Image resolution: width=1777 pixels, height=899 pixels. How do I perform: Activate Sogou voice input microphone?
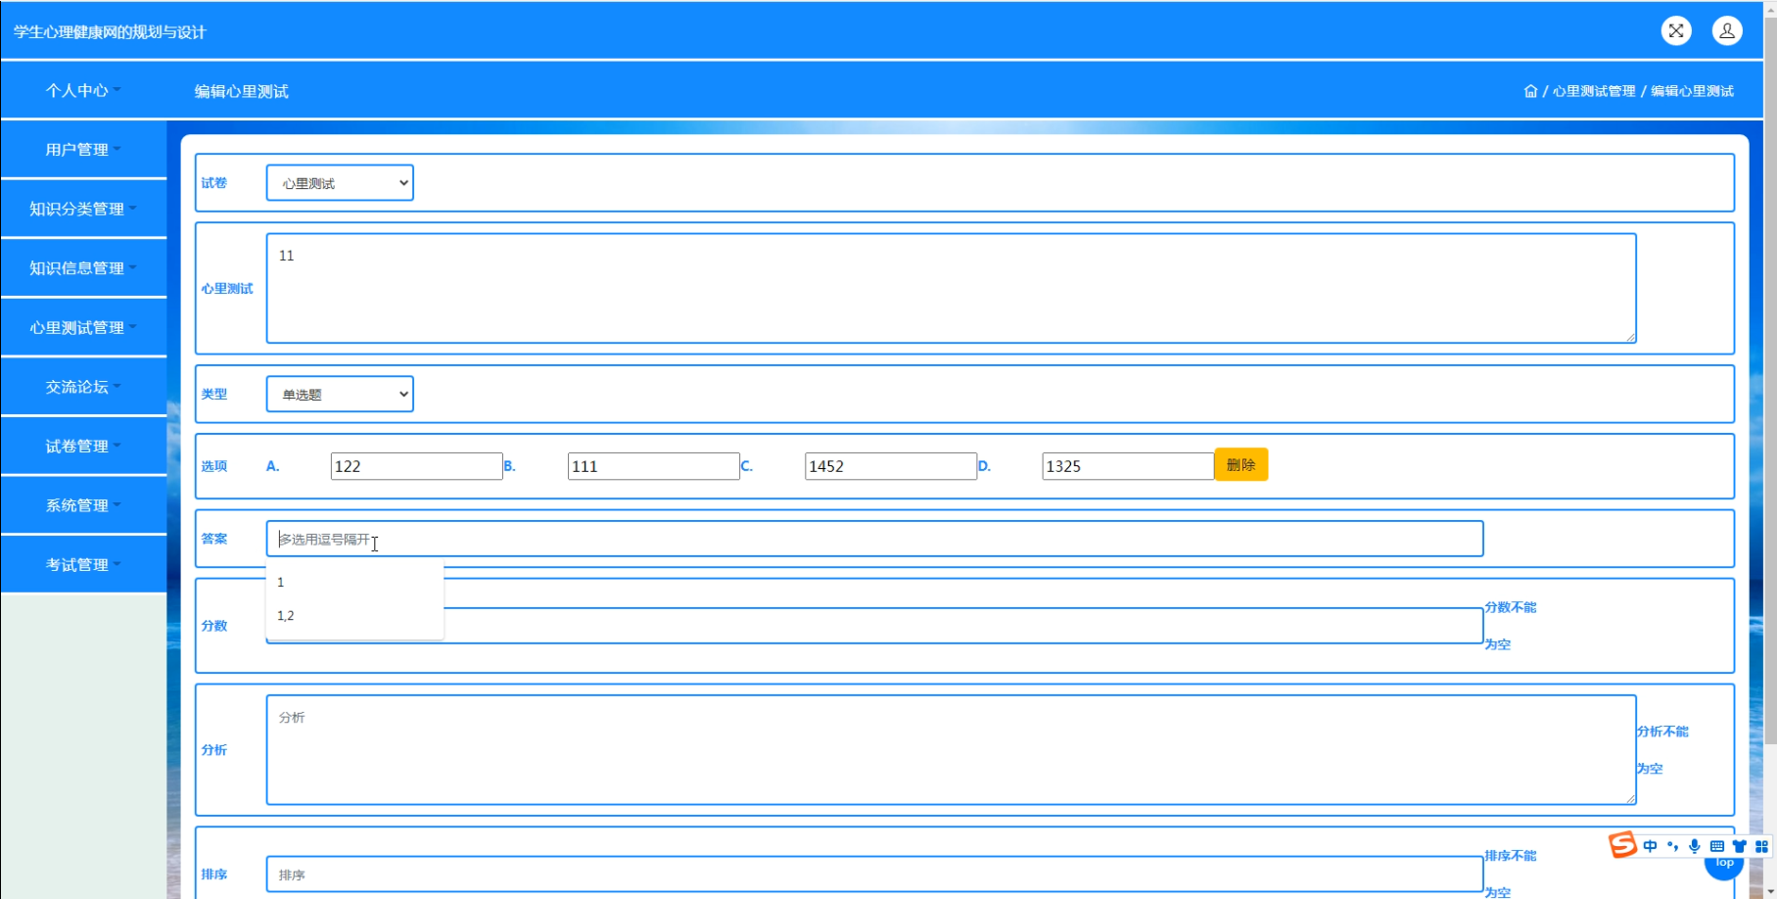point(1695,846)
